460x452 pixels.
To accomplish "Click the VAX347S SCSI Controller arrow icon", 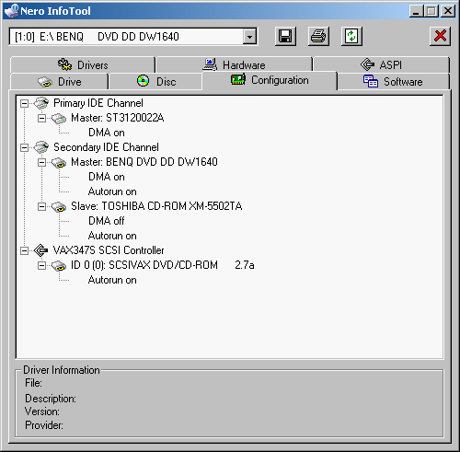I will click(x=40, y=250).
